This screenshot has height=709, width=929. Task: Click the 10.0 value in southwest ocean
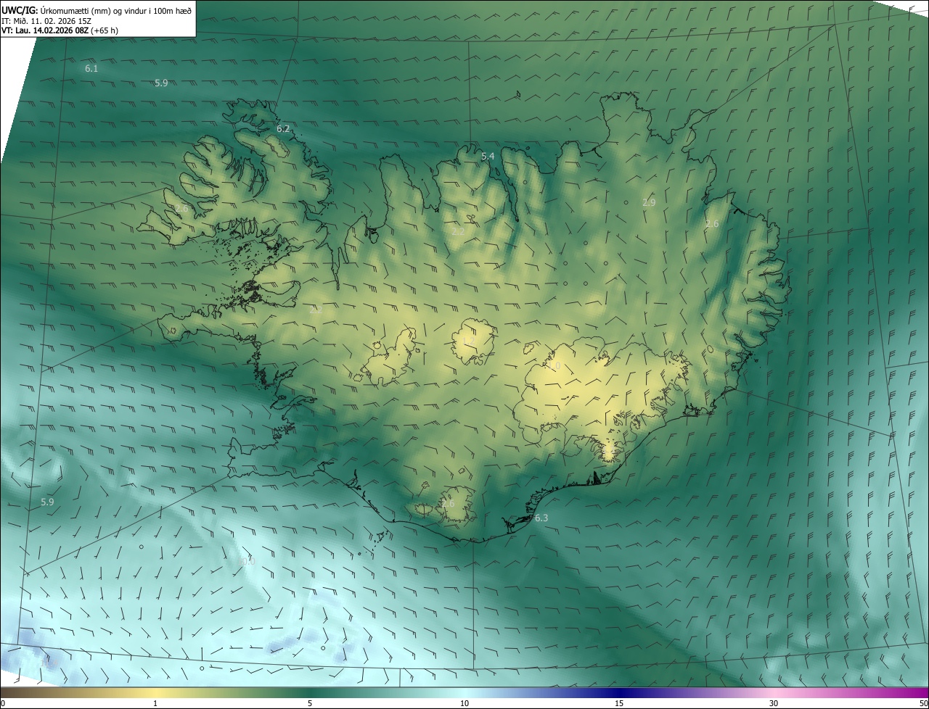coord(247,561)
